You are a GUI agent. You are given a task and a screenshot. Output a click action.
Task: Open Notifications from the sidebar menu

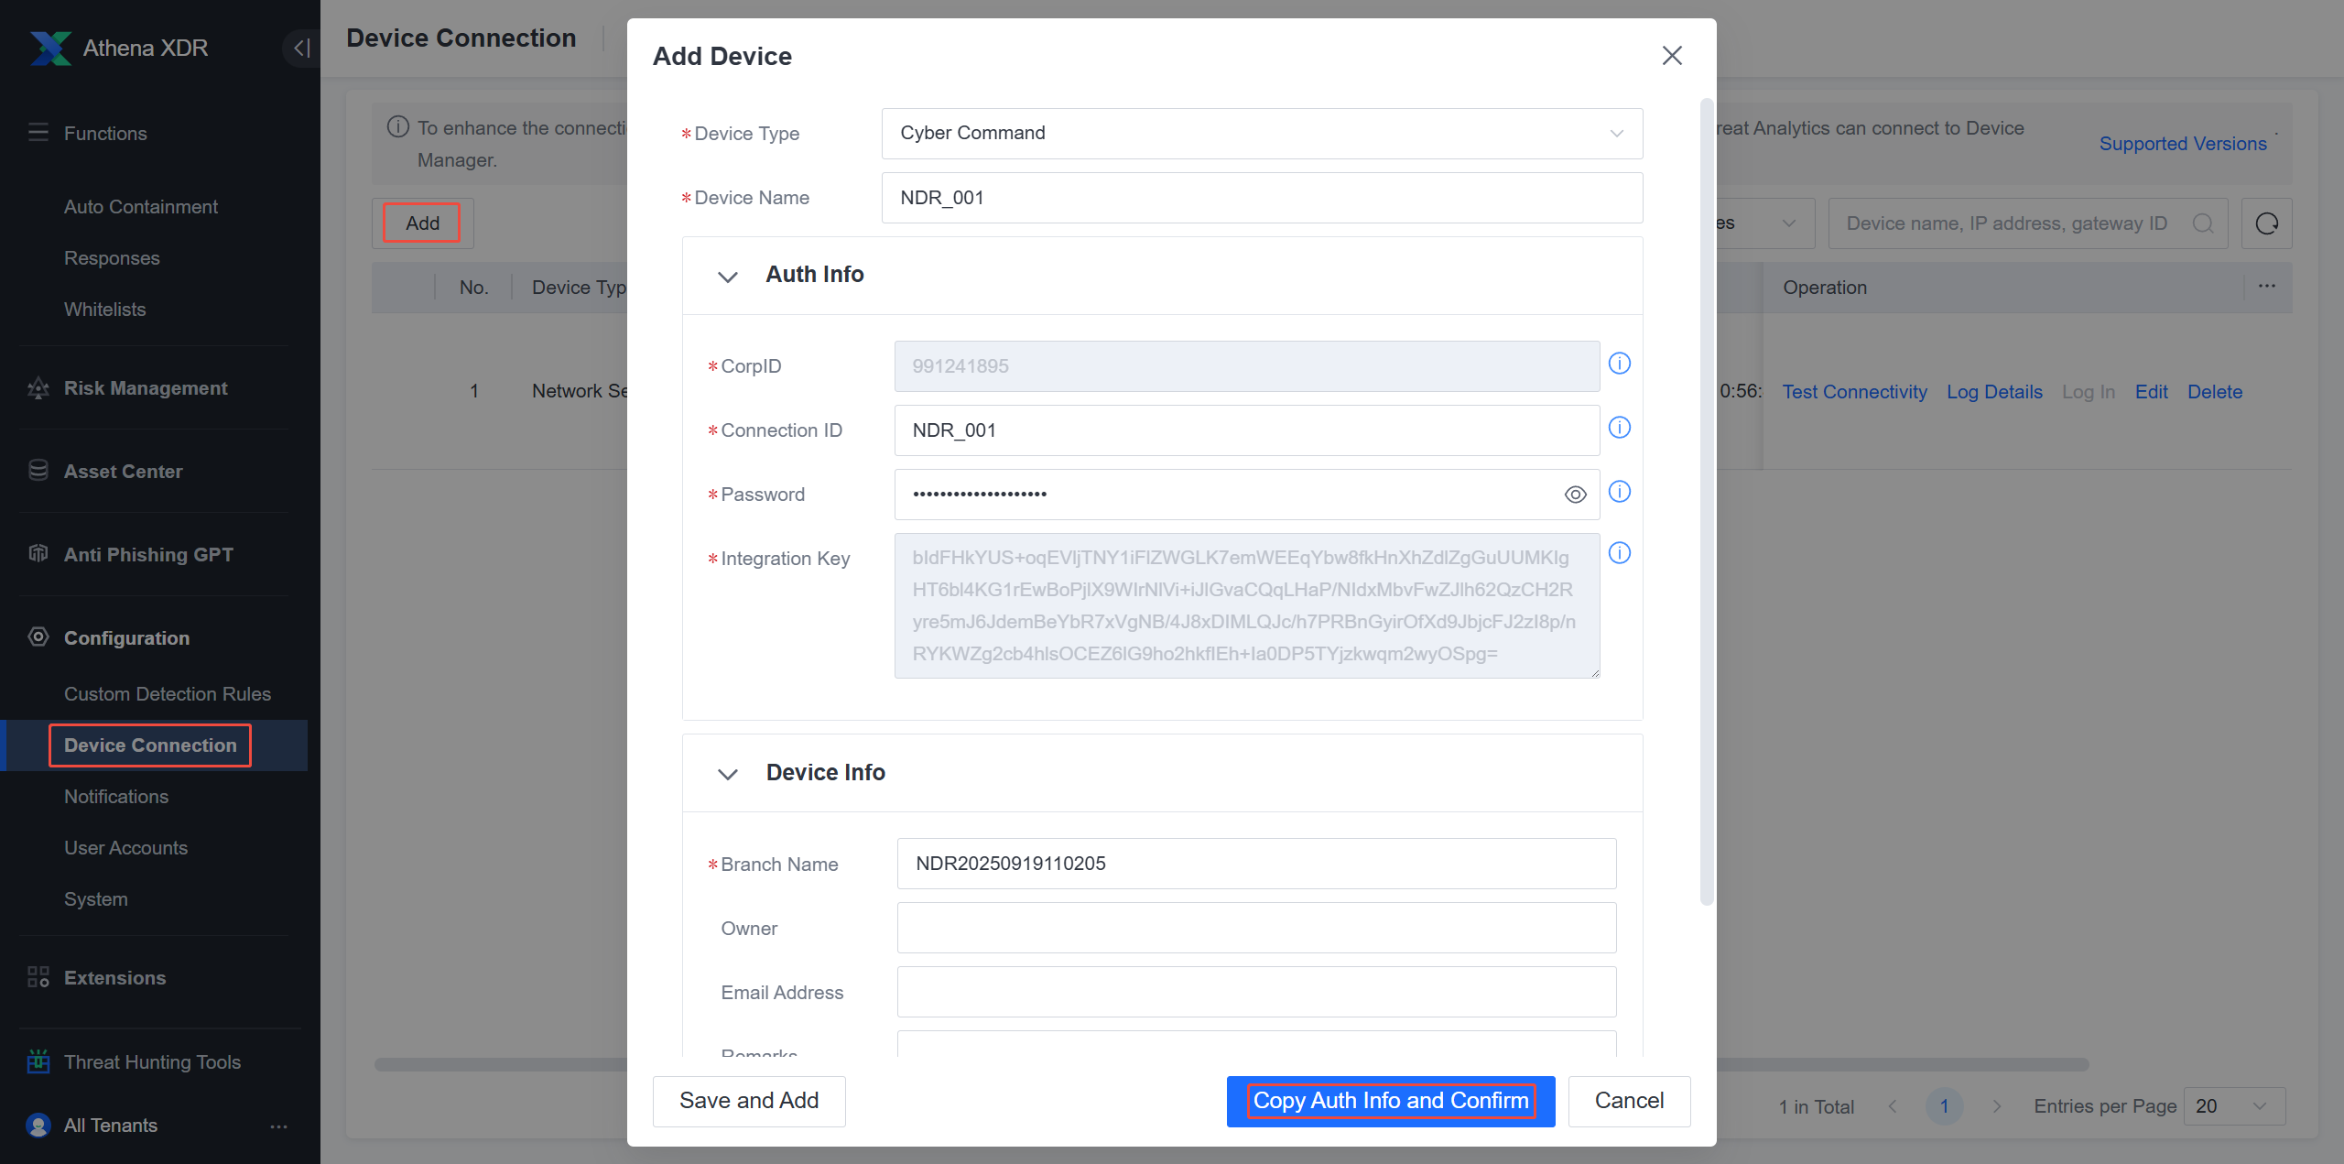click(115, 796)
